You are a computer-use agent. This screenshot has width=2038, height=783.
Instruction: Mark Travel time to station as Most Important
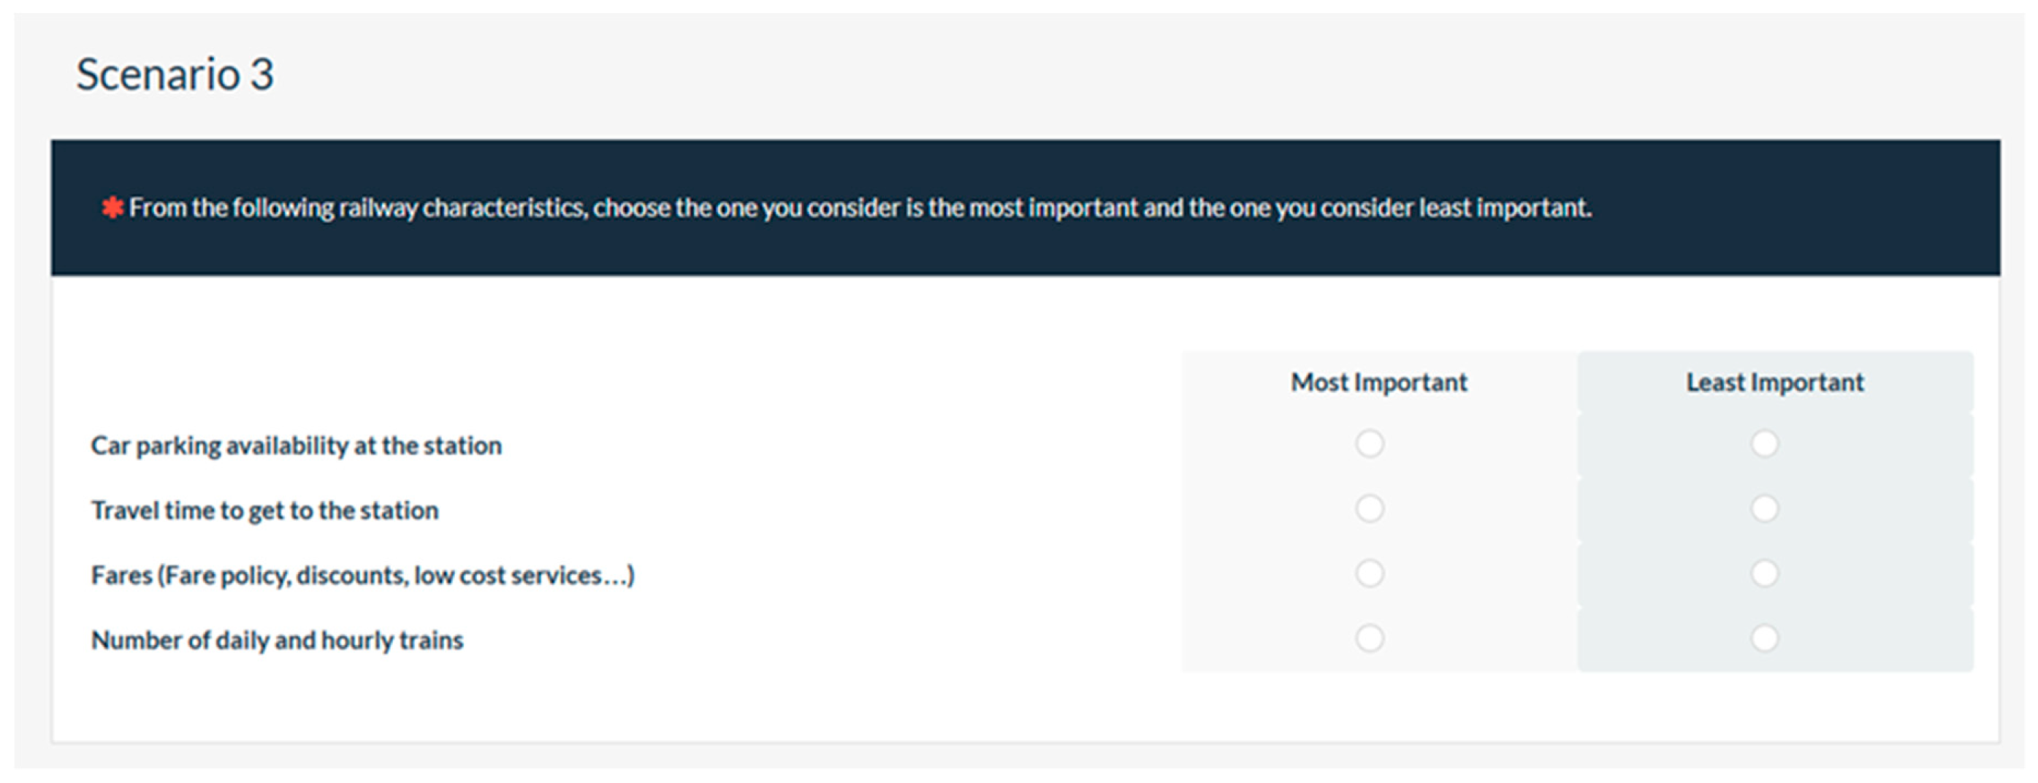(x=1370, y=508)
